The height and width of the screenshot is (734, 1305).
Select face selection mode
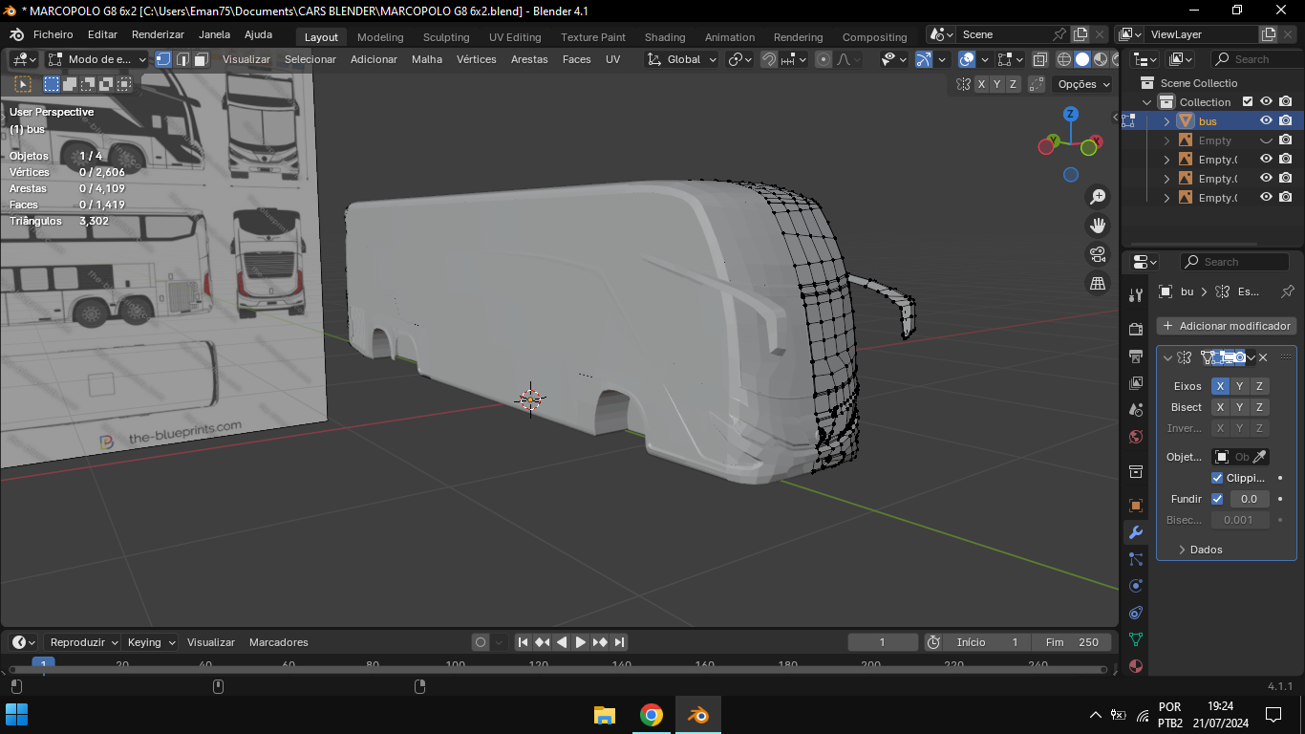(202, 59)
